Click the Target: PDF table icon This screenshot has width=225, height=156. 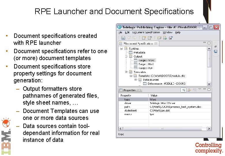(136, 68)
